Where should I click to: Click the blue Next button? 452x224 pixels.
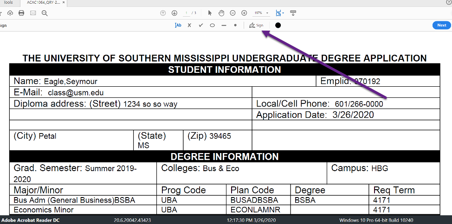[x=442, y=25]
